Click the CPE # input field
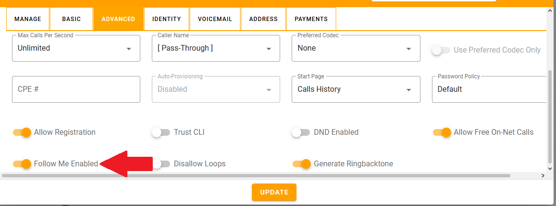 click(76, 89)
